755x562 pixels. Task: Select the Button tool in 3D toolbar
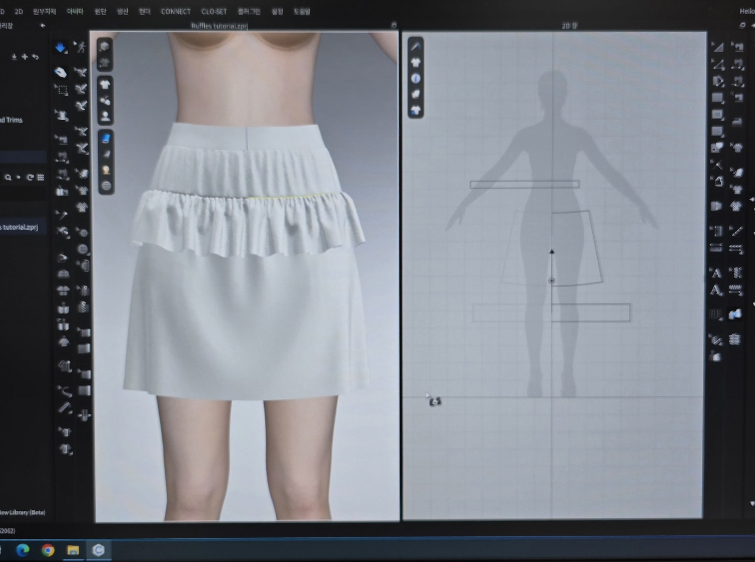(82, 249)
